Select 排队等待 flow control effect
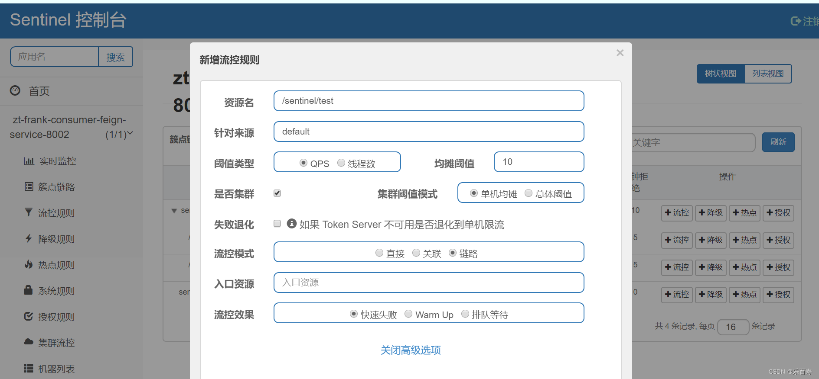The image size is (819, 379). point(465,314)
